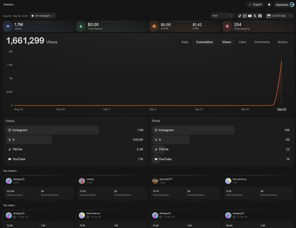Click the Total Spend money bag icon

(x=81, y=26)
